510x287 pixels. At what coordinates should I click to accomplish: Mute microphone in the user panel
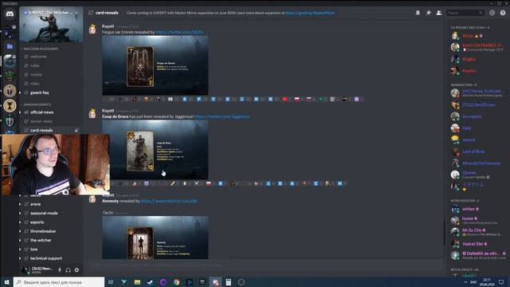click(x=60, y=270)
